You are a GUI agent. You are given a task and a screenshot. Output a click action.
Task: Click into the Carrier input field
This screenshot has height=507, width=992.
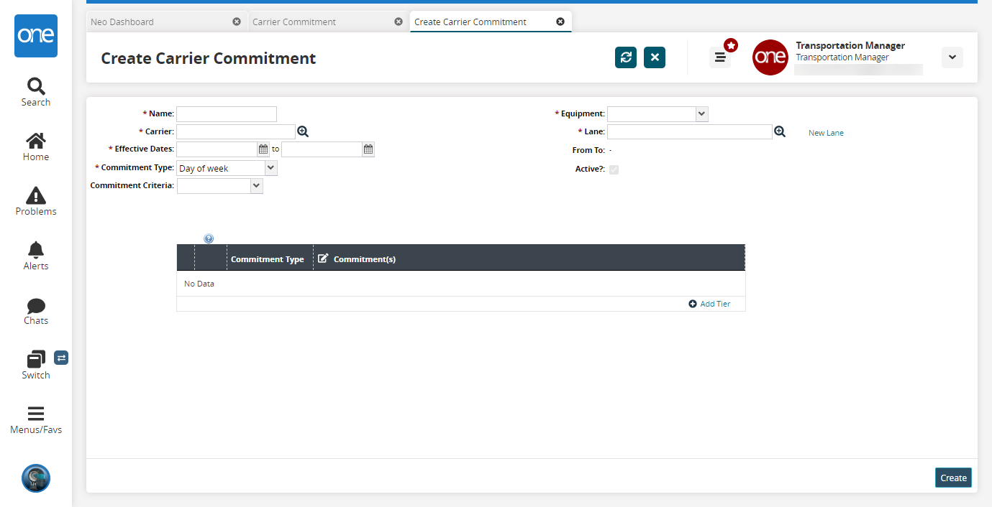pos(236,131)
